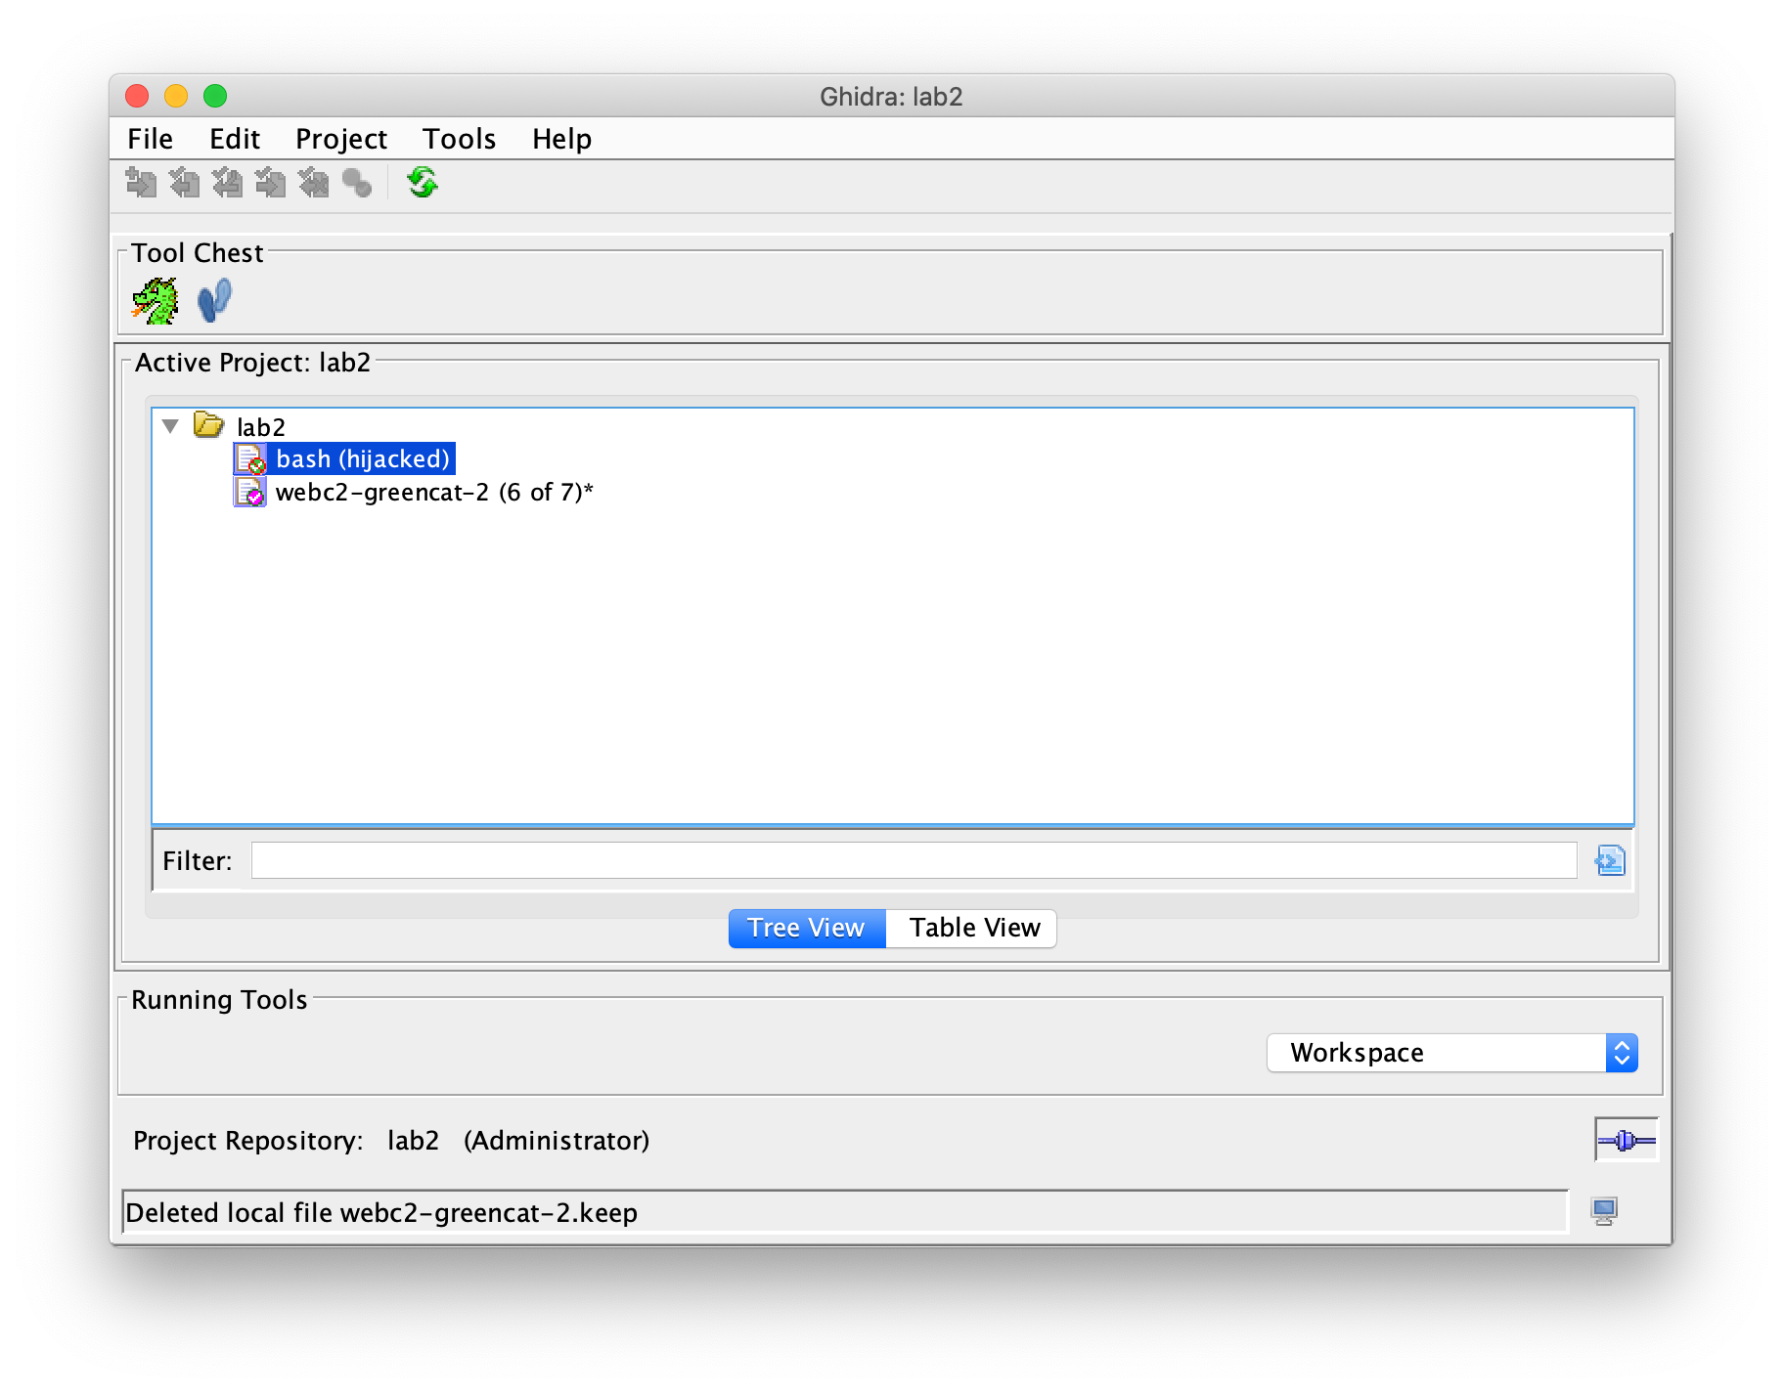Click the 'Deleted local file' status message

tap(381, 1212)
